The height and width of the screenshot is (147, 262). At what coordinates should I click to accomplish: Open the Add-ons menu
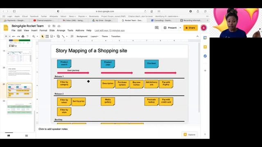point(80,31)
